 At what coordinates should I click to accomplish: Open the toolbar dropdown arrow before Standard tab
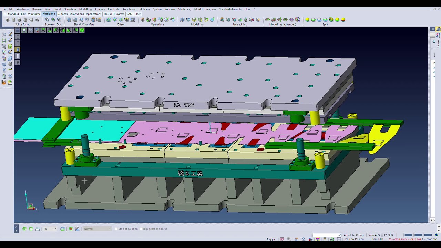point(5,14)
